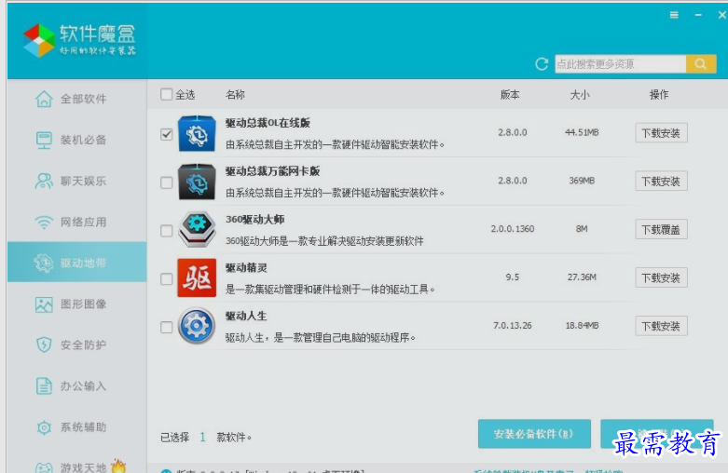The height and width of the screenshot is (473, 728).
Task: Open the 游戏天地 category
Action: point(77,466)
